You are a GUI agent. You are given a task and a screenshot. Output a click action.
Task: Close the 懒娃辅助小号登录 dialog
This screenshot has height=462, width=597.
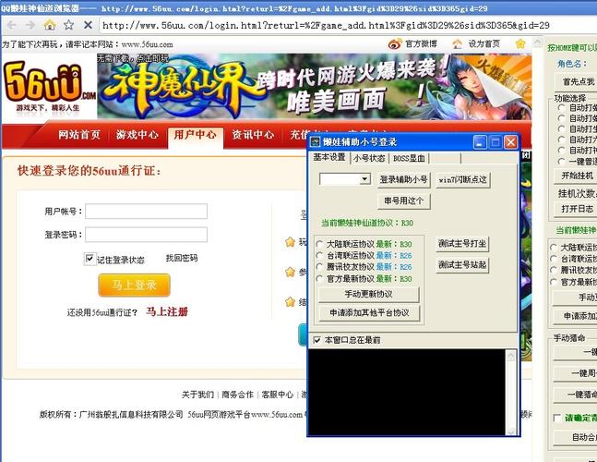pos(510,142)
